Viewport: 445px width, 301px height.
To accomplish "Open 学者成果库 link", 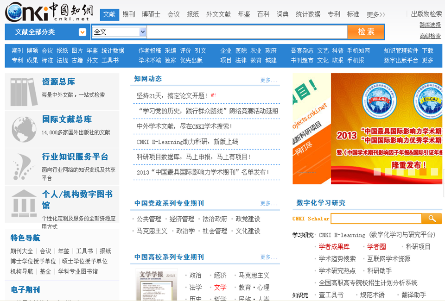I will (334, 246).
